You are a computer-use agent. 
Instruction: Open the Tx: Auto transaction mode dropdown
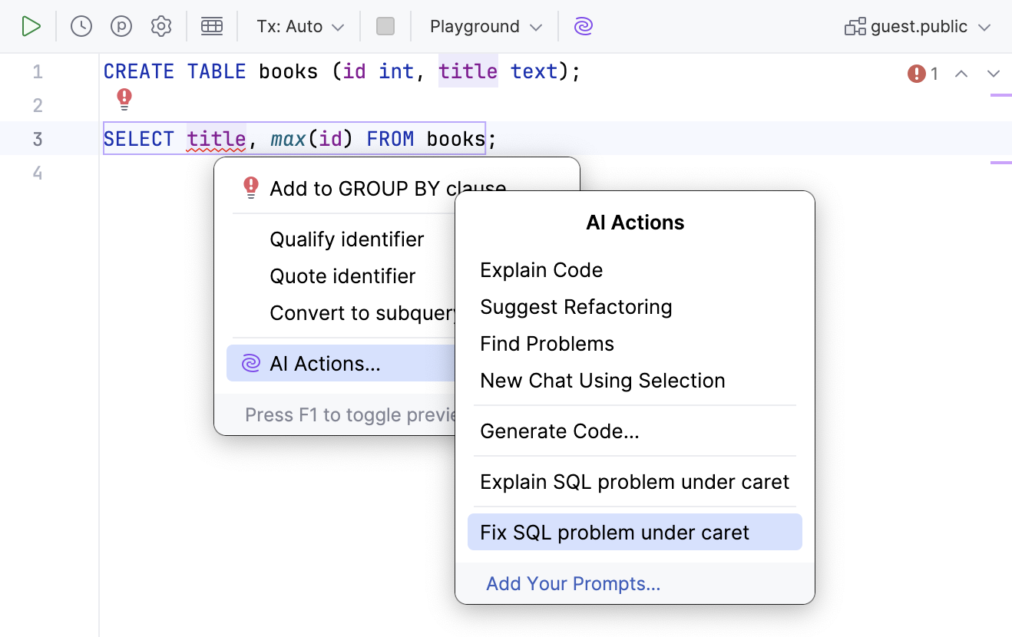(x=299, y=25)
